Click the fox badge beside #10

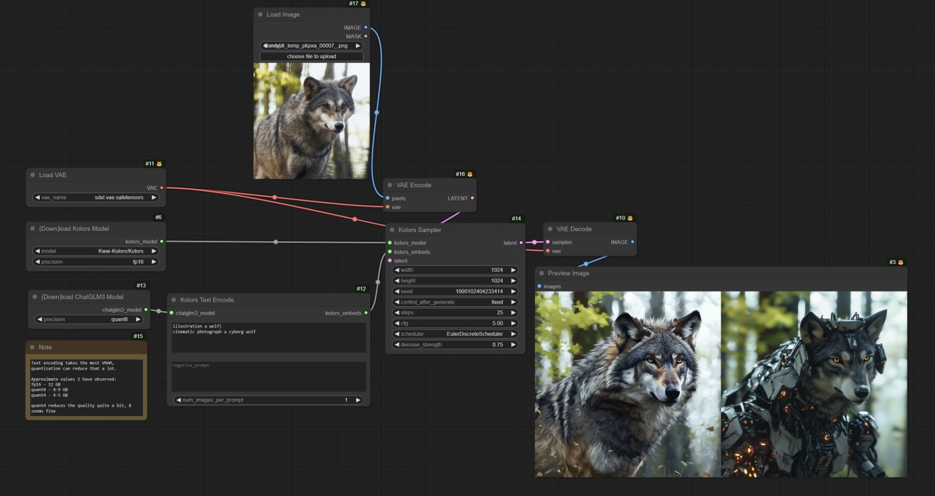tap(630, 218)
